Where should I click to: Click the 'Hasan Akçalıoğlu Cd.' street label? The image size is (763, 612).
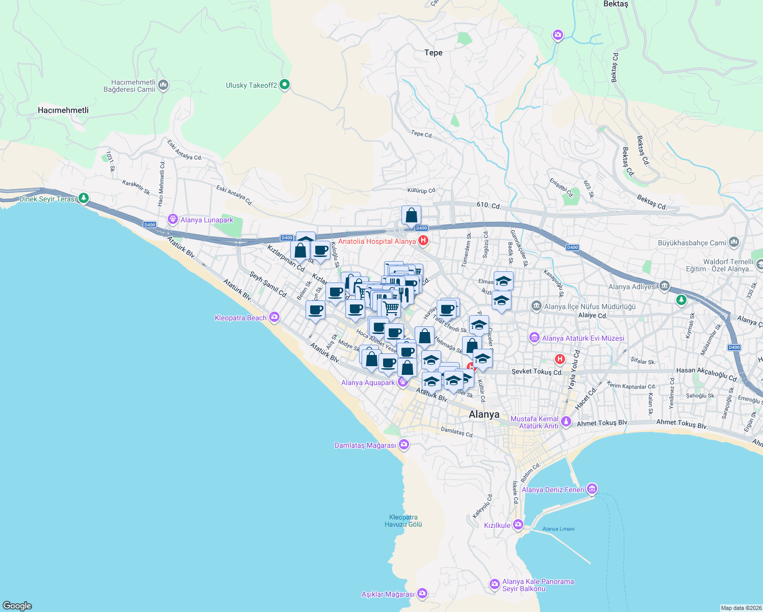pos(707,374)
